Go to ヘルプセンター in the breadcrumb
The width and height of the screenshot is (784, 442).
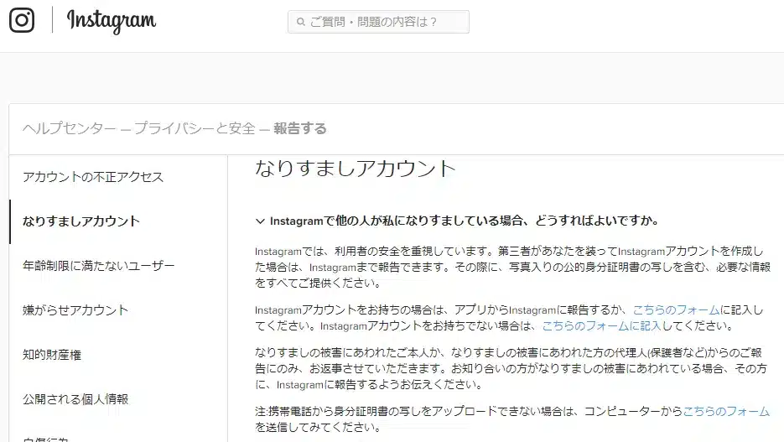tap(70, 128)
